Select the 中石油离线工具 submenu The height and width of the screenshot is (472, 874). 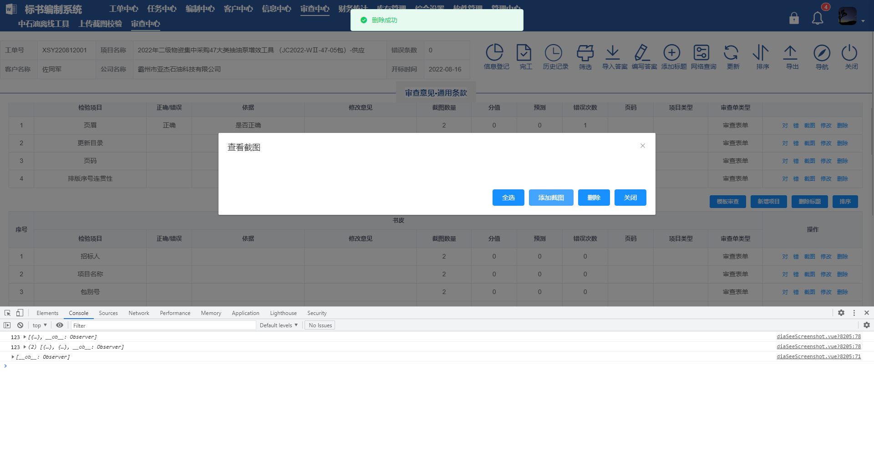(x=44, y=24)
